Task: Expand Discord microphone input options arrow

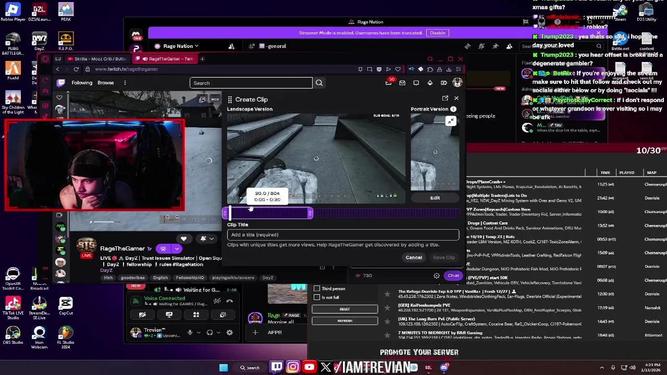Action: click(198, 332)
